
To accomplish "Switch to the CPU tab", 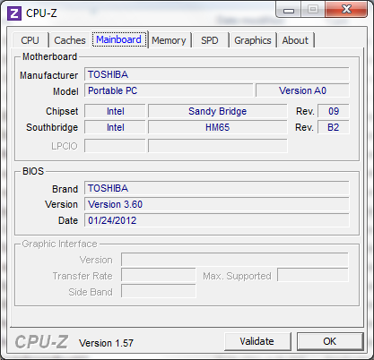I will (30, 40).
